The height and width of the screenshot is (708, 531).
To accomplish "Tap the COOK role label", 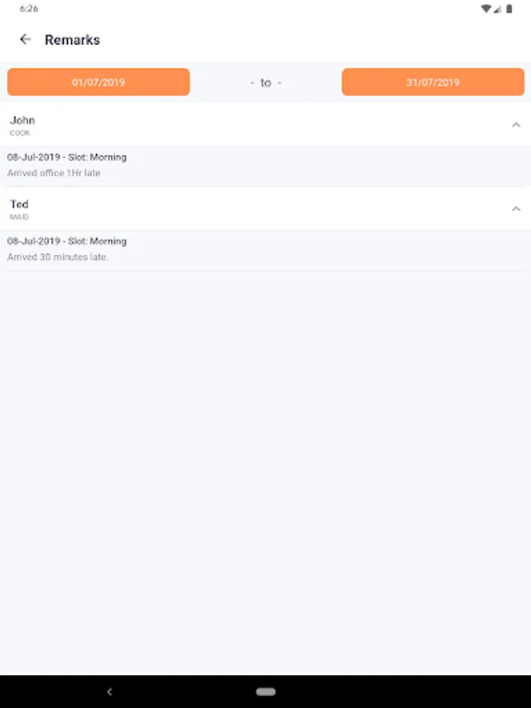I will [20, 134].
